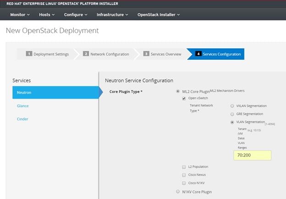This screenshot has height=199, width=286.
Task: Click the Infrastructure menu chevron arrow
Action: click(126, 15)
